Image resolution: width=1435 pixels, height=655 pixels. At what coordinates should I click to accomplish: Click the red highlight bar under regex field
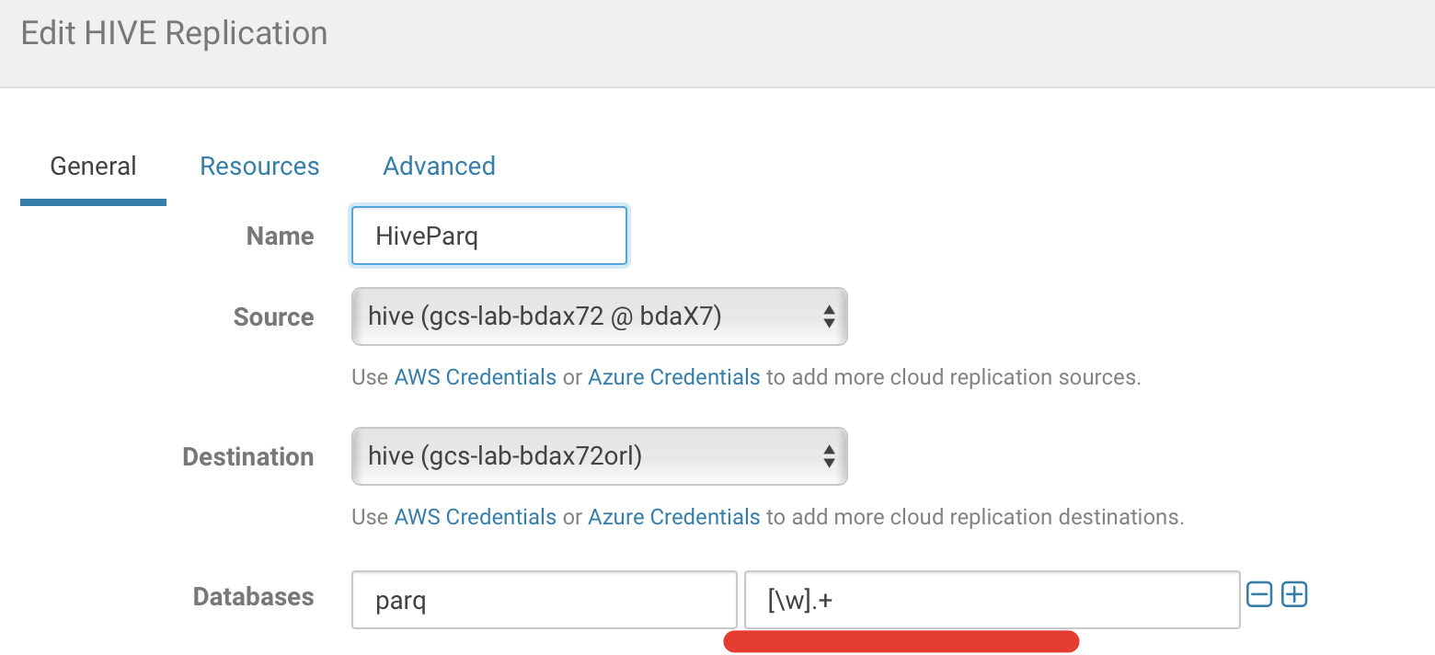coord(901,641)
